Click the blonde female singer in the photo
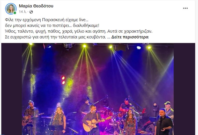This screenshot has width=198, height=135. [x=59, y=120]
